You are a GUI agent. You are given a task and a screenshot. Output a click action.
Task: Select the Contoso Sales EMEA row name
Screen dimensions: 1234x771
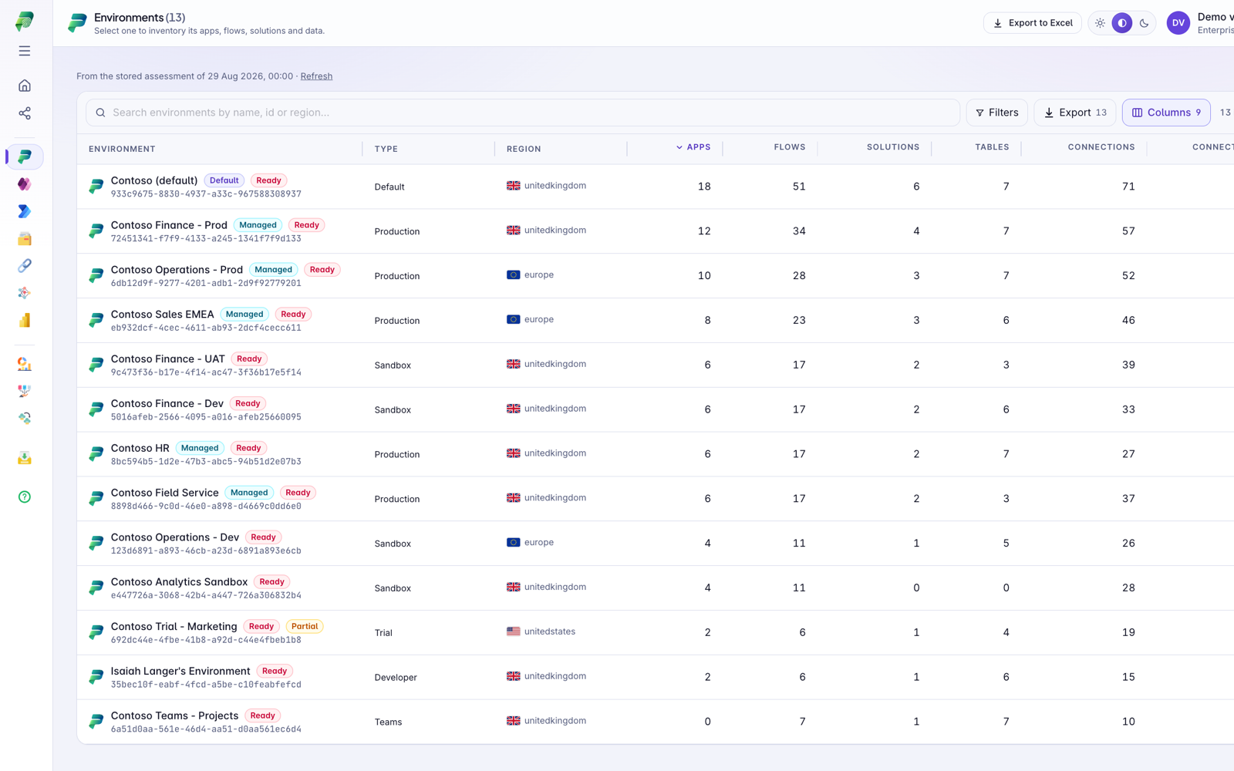point(163,315)
